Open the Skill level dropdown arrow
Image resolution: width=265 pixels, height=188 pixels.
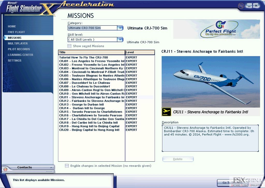120,40
